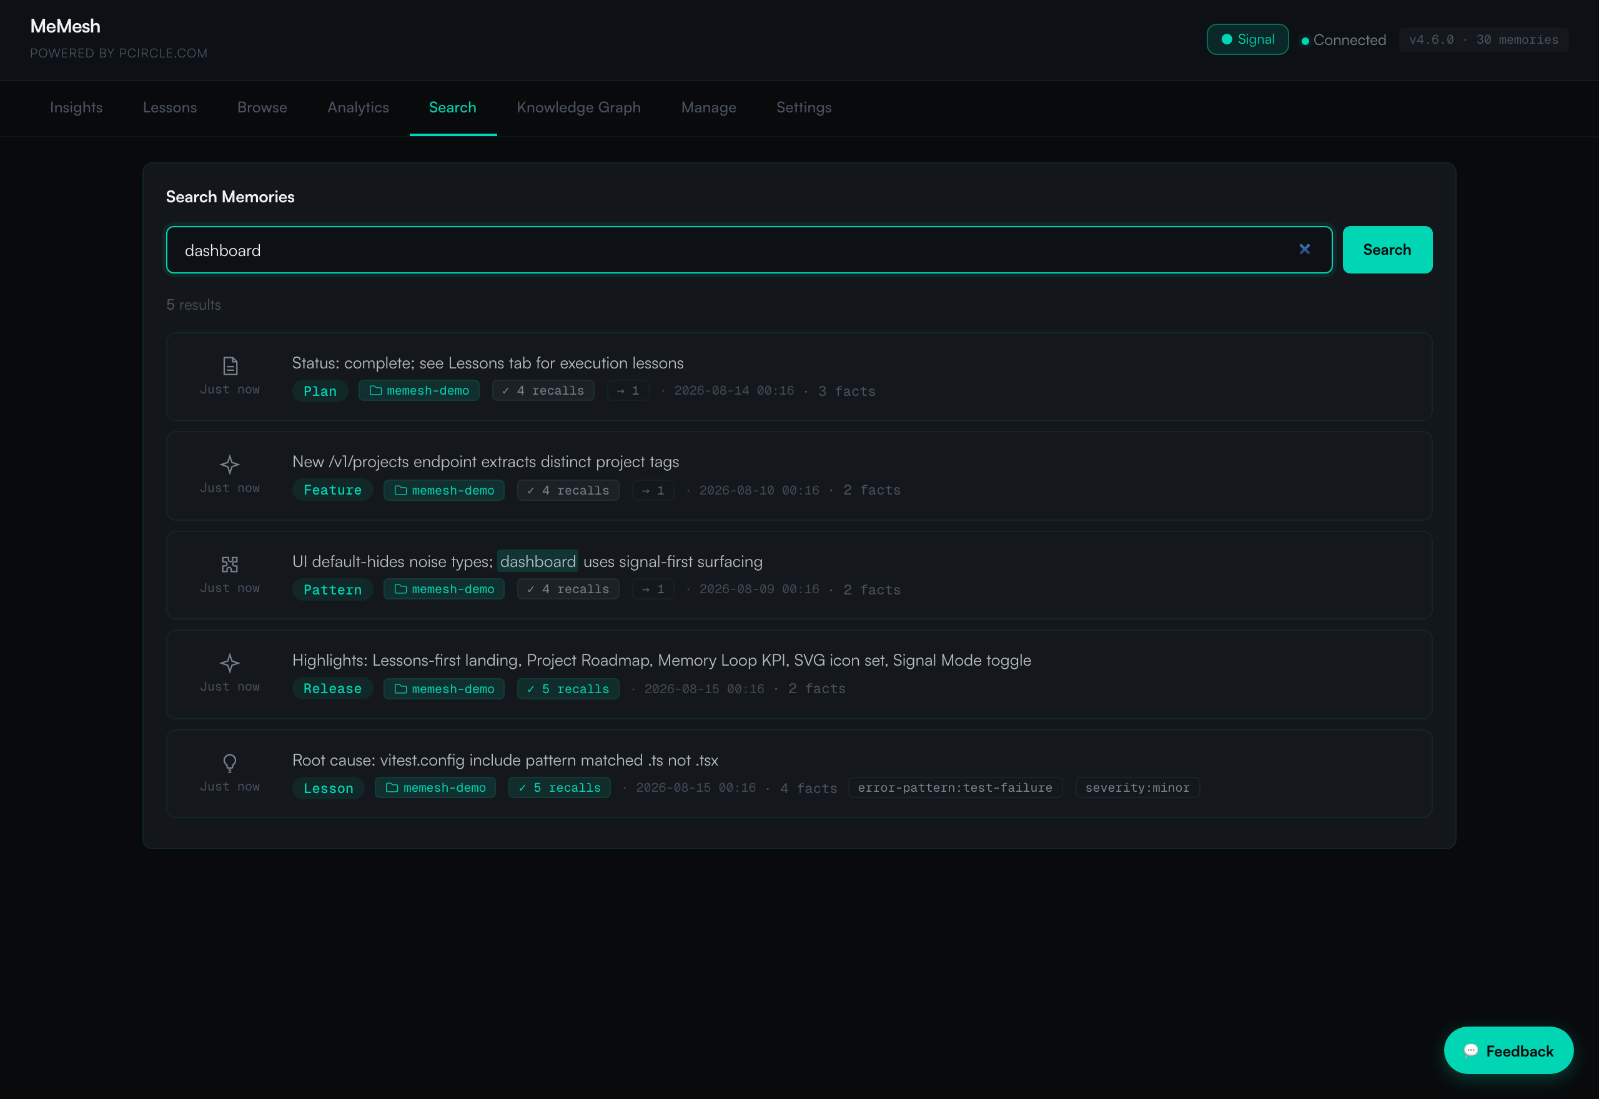The image size is (1599, 1099).
Task: Open the Feedback button
Action: point(1508,1050)
